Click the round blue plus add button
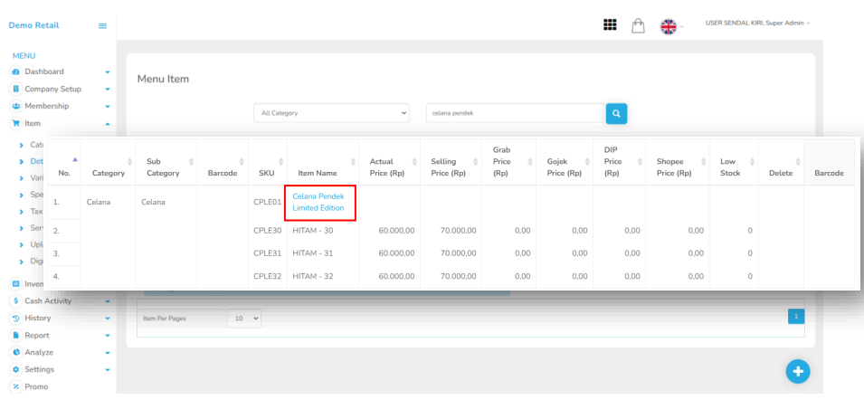Screen dimensions: 864x400 (798, 371)
